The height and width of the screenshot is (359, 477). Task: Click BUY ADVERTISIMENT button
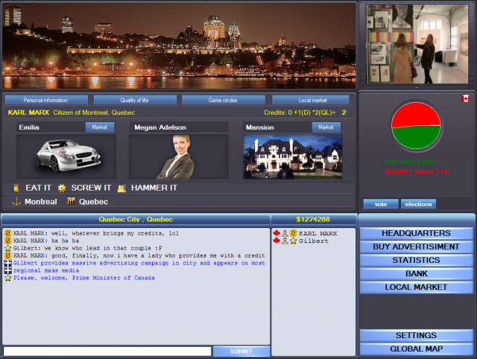[416, 247]
